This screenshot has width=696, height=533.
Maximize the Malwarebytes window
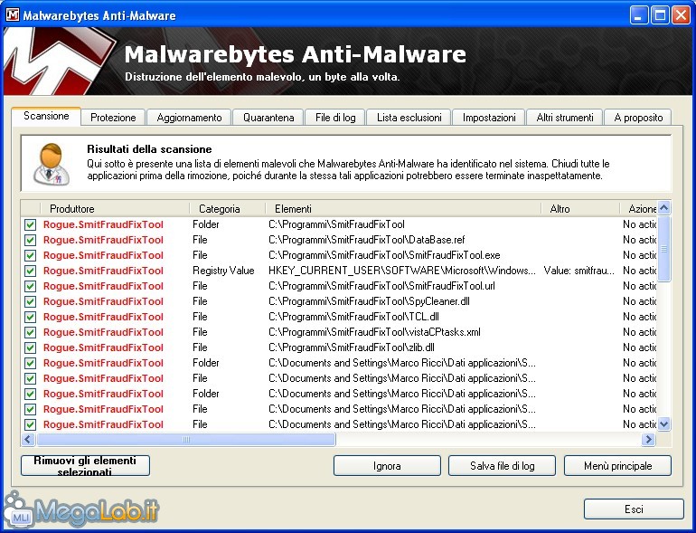(x=660, y=15)
